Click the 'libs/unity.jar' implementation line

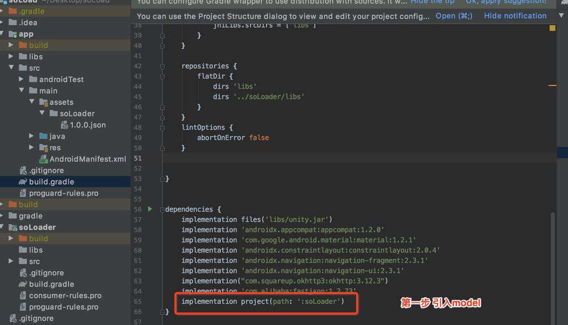(257, 220)
